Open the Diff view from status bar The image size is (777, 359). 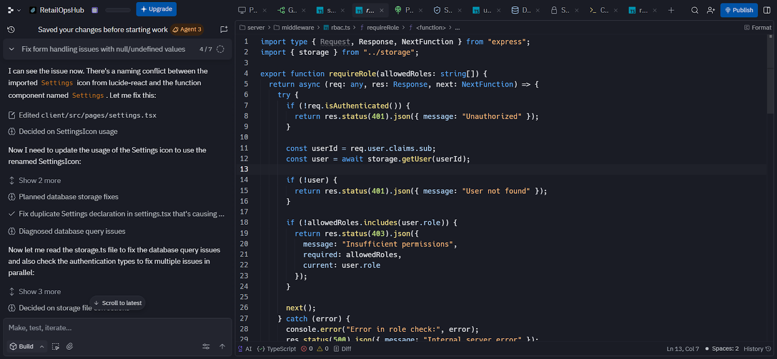tap(342, 349)
